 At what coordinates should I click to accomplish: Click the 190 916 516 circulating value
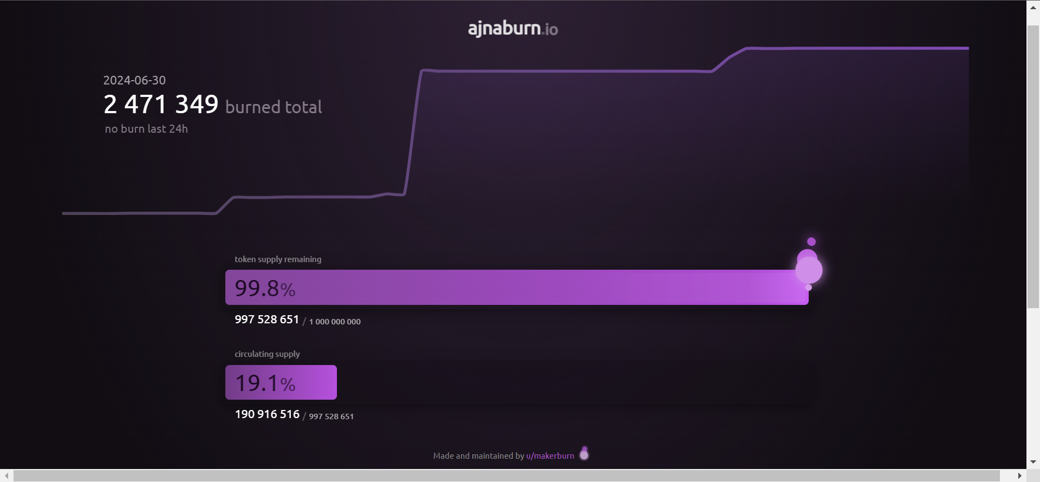267,414
